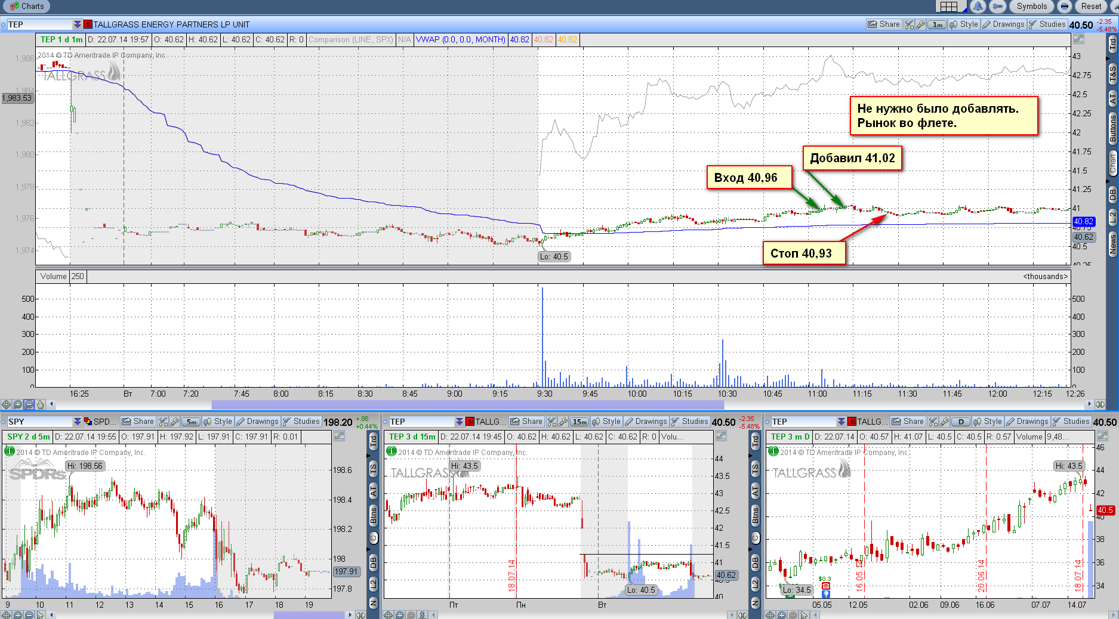The height and width of the screenshot is (619, 1119).
Task: Select pointer tool under SPY chart
Action: tap(40, 615)
